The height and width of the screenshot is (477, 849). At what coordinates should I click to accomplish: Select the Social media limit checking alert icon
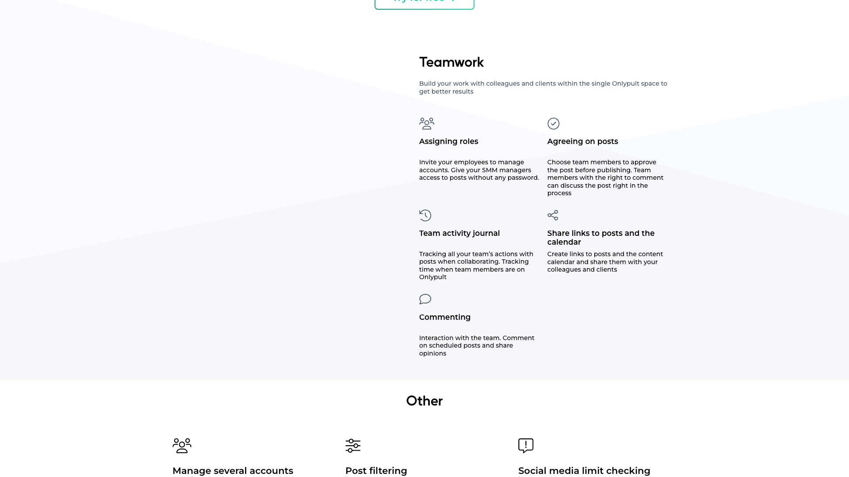525,446
